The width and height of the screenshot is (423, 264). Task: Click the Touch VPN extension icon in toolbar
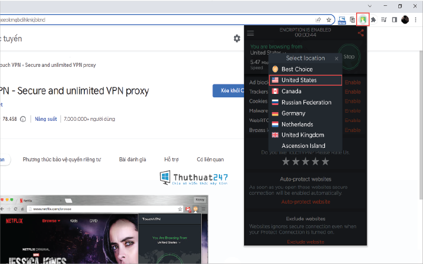363,20
